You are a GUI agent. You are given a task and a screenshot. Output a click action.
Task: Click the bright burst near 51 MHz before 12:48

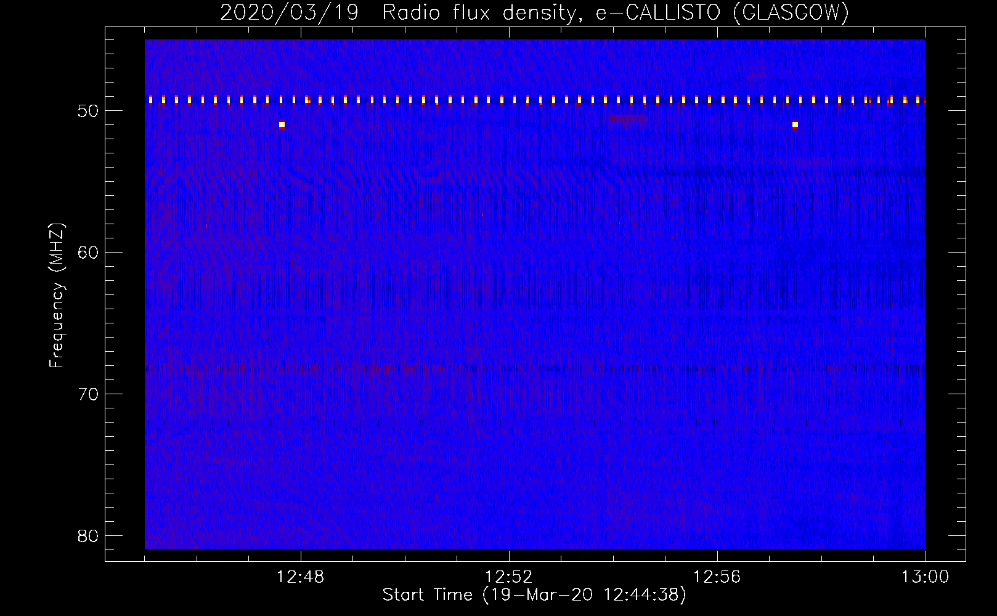pyautogui.click(x=282, y=124)
